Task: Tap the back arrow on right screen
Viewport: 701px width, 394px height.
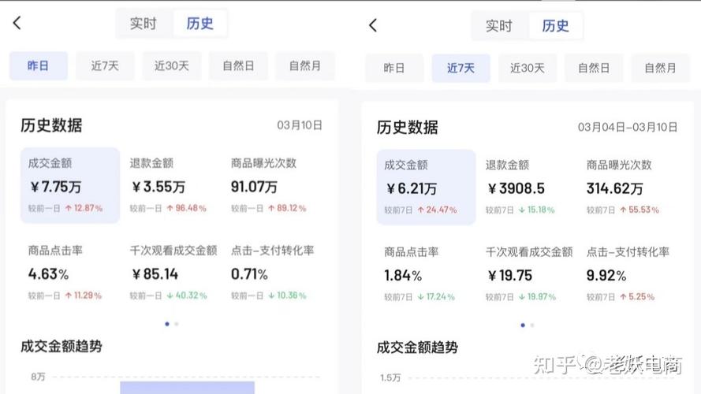Action: pyautogui.click(x=373, y=25)
